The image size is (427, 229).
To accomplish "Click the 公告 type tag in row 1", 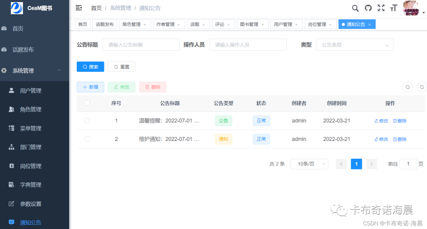I will tap(223, 120).
